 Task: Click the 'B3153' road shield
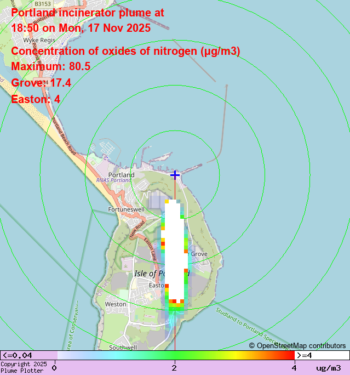tap(43, 4)
